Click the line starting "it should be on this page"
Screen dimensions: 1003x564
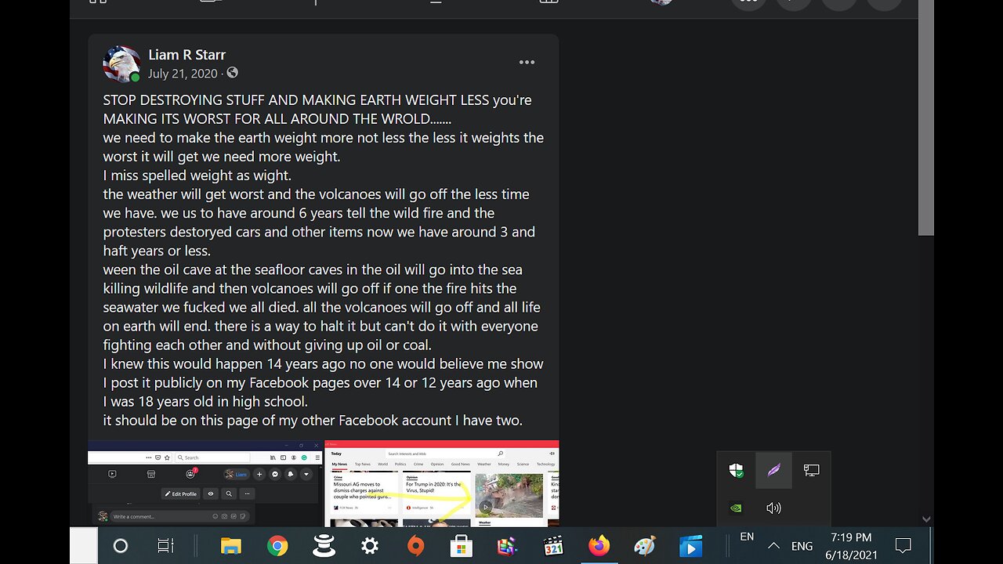point(313,421)
